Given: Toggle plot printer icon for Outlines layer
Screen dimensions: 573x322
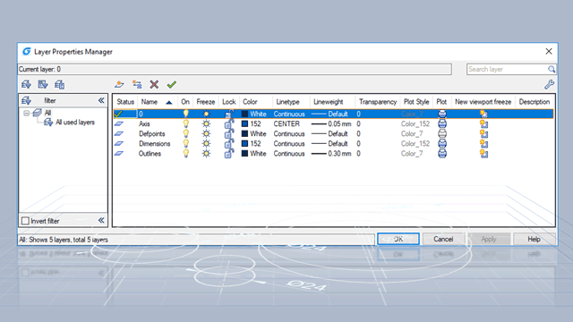Looking at the screenshot, I should [x=442, y=153].
